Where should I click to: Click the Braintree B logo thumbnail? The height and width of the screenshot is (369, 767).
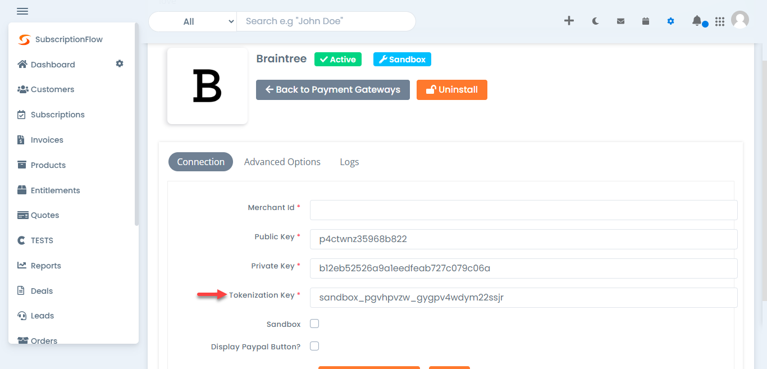click(207, 85)
